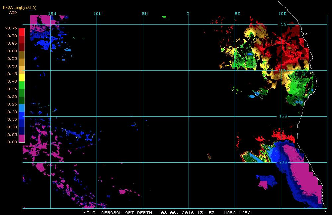Click the 0 longitude label
The image size is (332, 215).
[x=188, y=14]
